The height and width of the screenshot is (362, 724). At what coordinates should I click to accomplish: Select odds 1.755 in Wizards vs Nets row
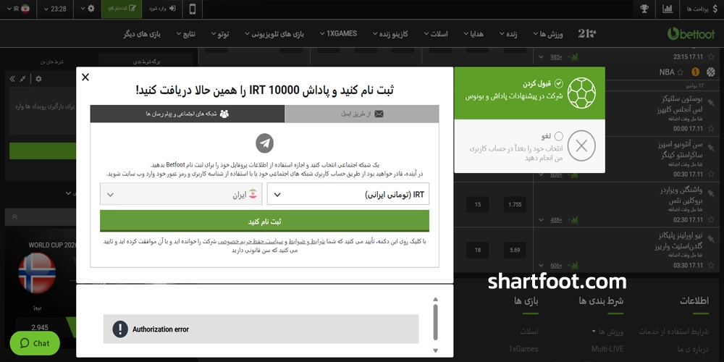click(514, 205)
